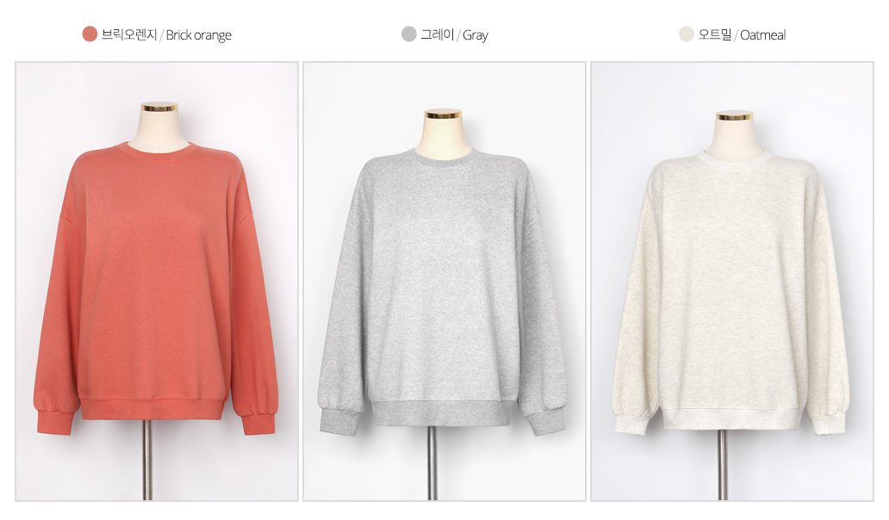Click the ribbed hem of the orange sweatshirt
Viewport: 889px width, 520px height.
click(x=154, y=409)
